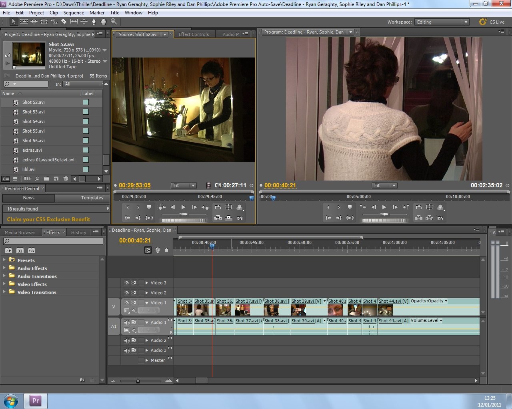This screenshot has width=512, height=409.
Task: Switch to the History tab
Action: [x=78, y=232]
